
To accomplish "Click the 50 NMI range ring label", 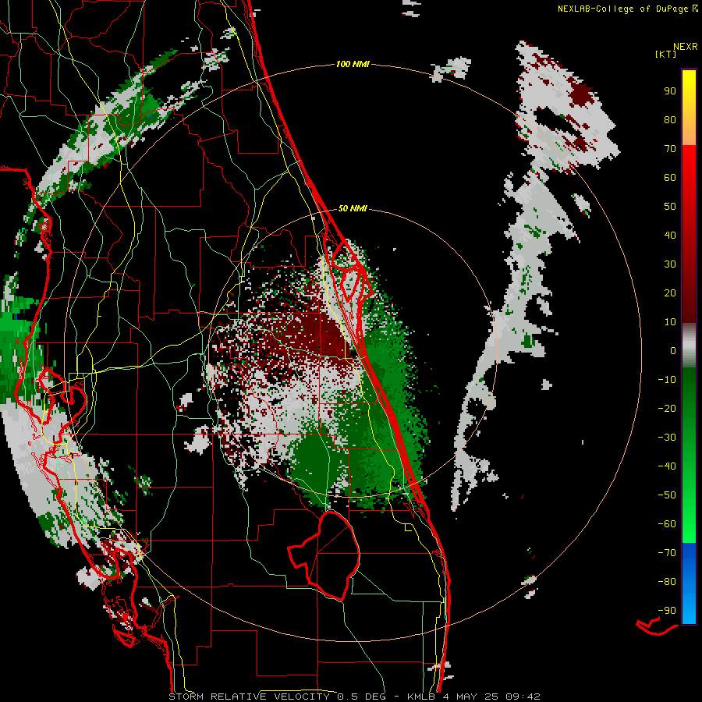I will (353, 208).
